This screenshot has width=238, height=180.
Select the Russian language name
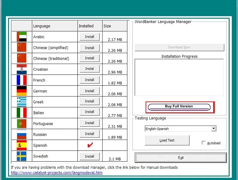click(x=40, y=135)
